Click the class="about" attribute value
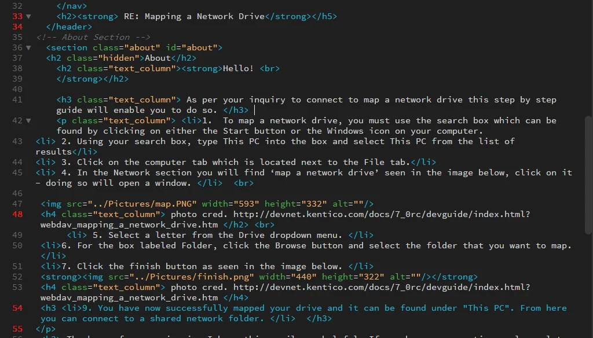 (142, 47)
